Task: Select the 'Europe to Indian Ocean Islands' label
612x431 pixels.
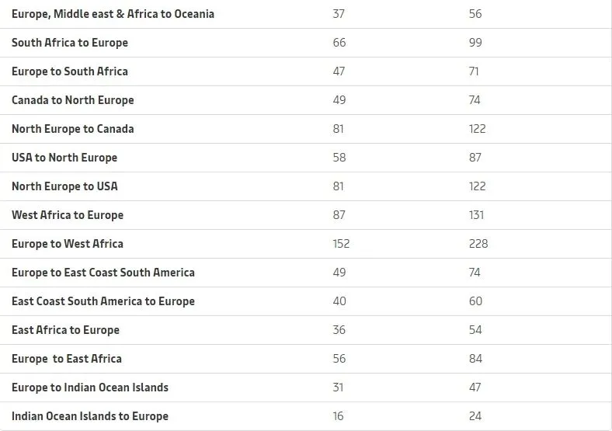Action: coord(90,388)
